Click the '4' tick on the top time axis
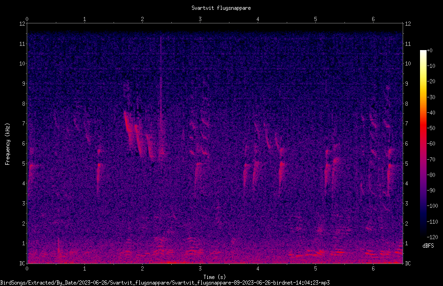This screenshot has width=443, height=286. pos(258,19)
